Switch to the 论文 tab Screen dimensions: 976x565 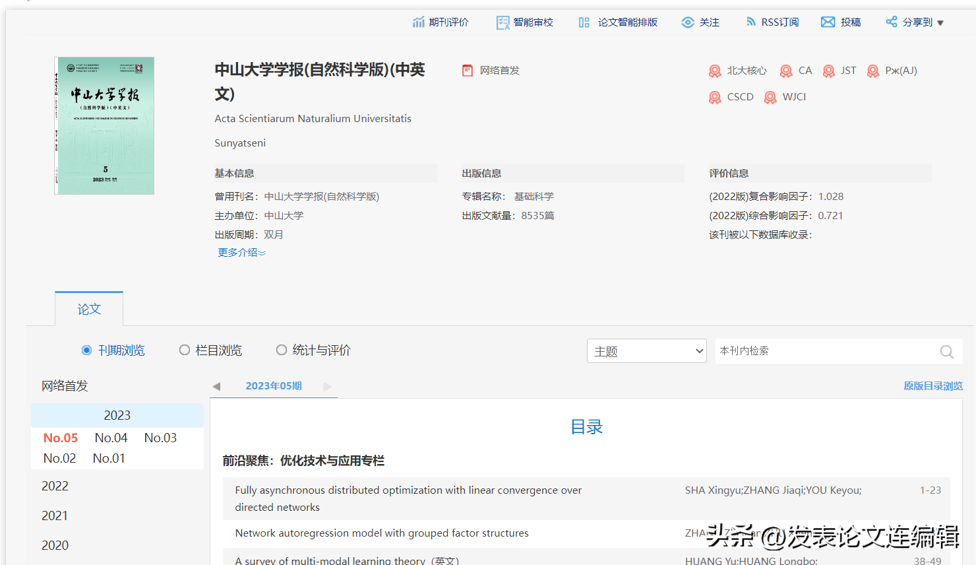click(89, 309)
